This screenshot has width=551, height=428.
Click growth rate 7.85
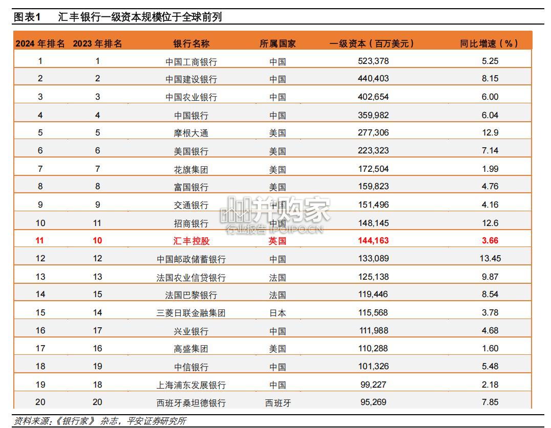pyautogui.click(x=490, y=402)
